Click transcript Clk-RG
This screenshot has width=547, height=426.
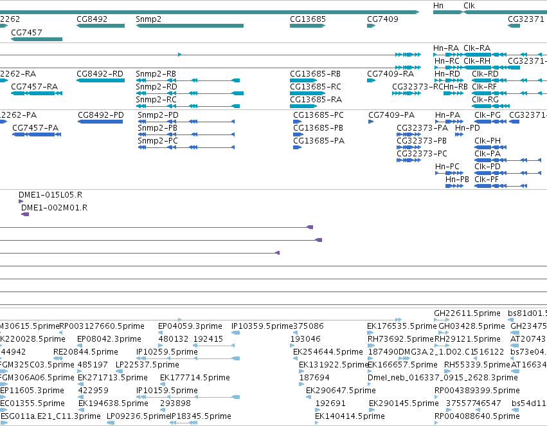[x=485, y=100]
